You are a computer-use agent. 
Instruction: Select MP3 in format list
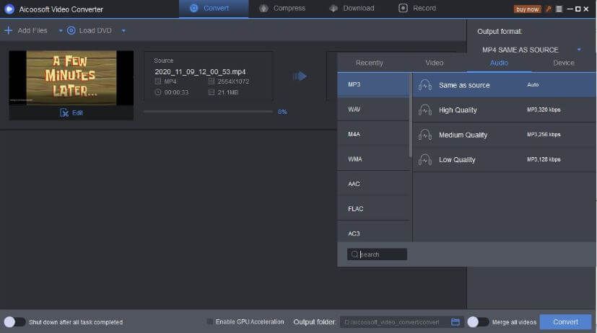373,84
